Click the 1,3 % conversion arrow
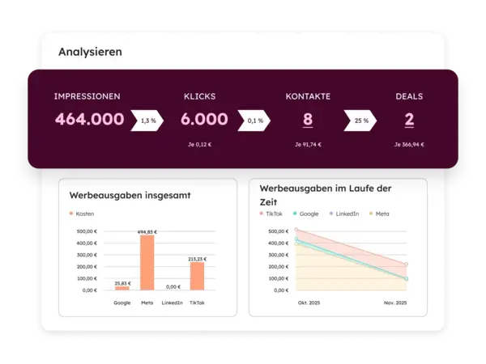 pos(147,121)
